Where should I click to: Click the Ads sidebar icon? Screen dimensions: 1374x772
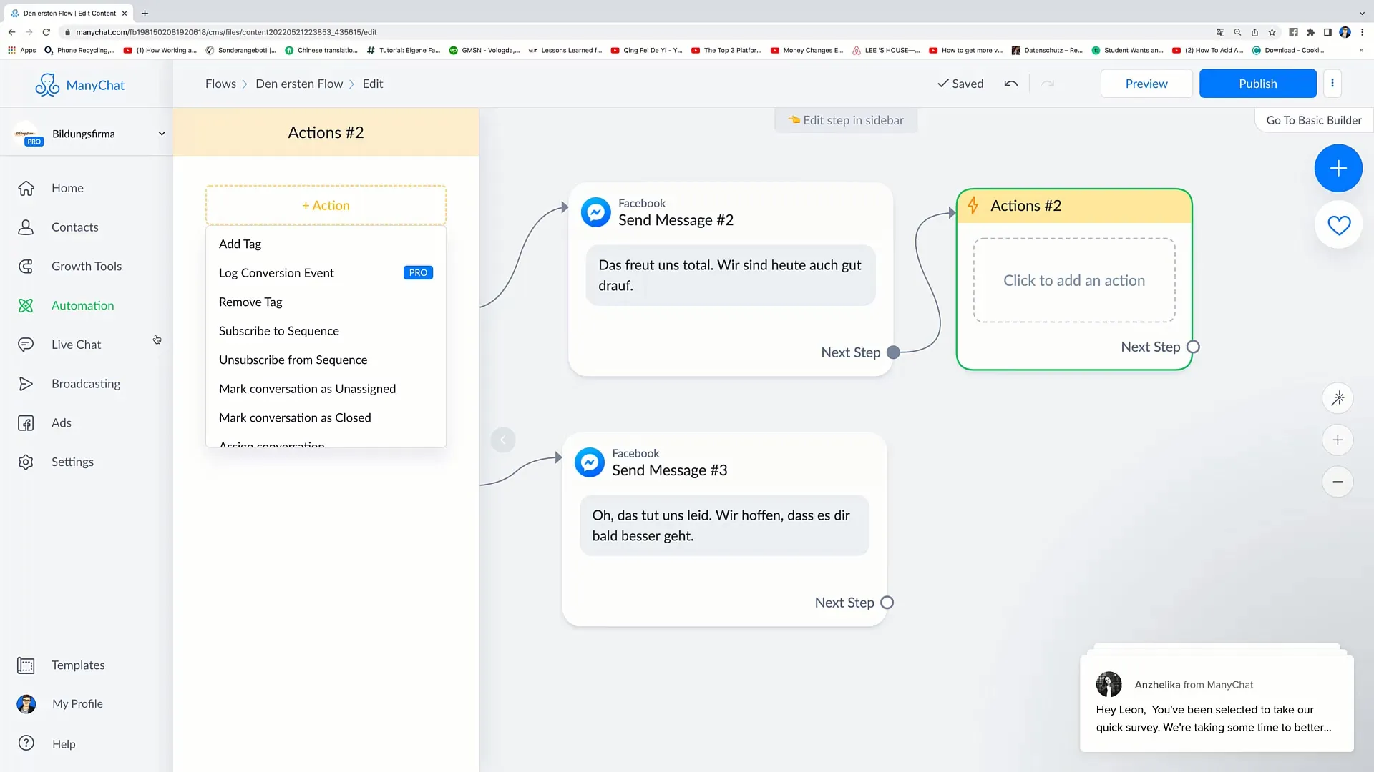(26, 422)
